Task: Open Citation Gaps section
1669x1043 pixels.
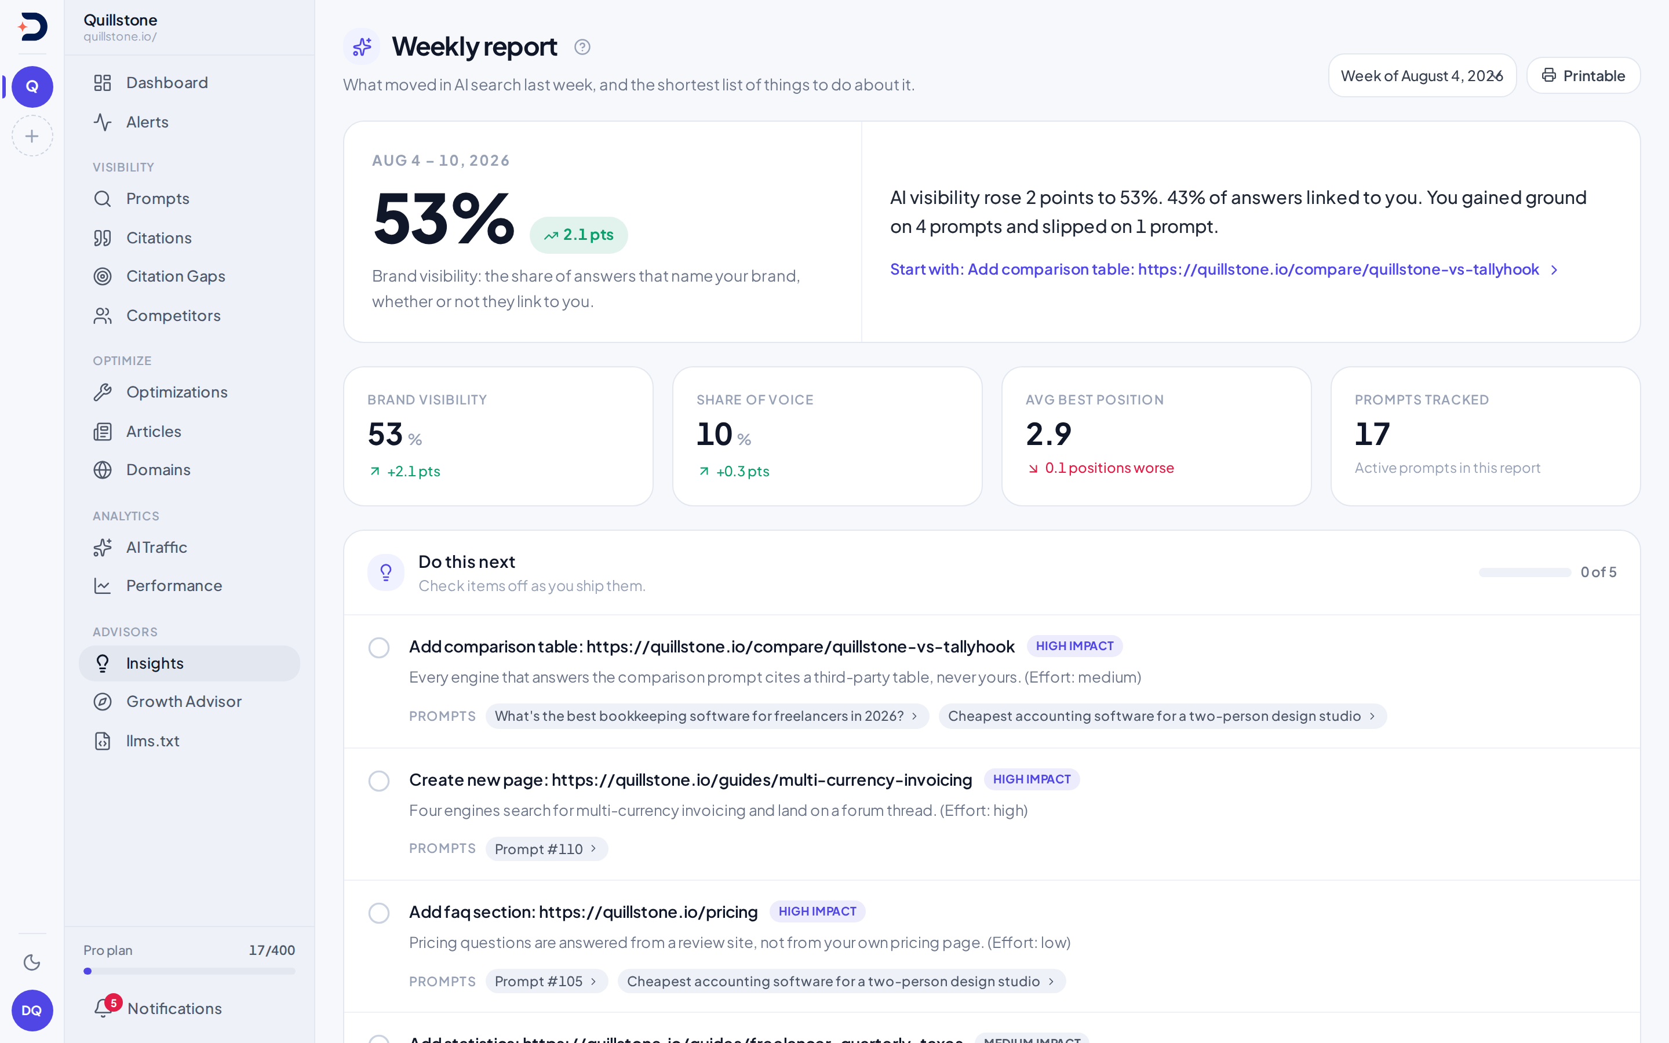Action: [189, 276]
